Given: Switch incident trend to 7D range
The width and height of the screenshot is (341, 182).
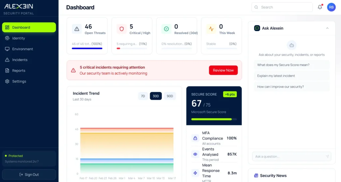Looking at the screenshot, I should tap(143, 96).
